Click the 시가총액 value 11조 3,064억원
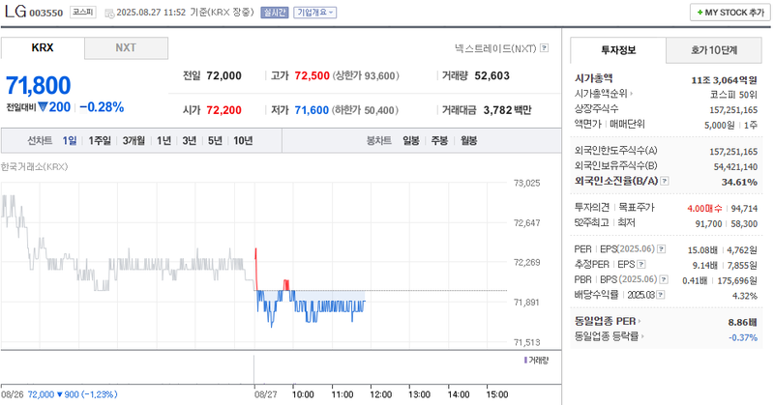Image resolution: width=774 pixels, height=405 pixels. (724, 80)
